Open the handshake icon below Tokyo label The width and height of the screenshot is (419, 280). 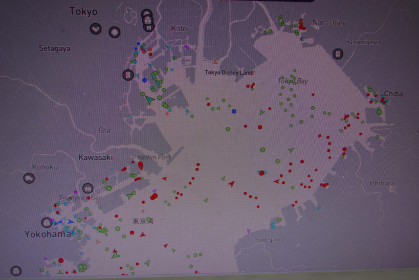[96, 29]
